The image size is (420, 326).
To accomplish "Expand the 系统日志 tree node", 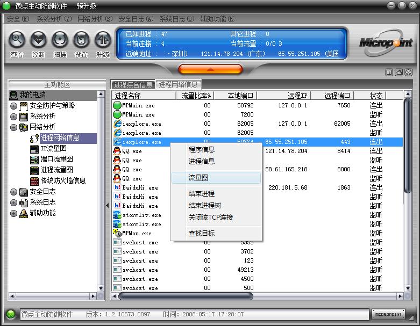I will (13, 202).
